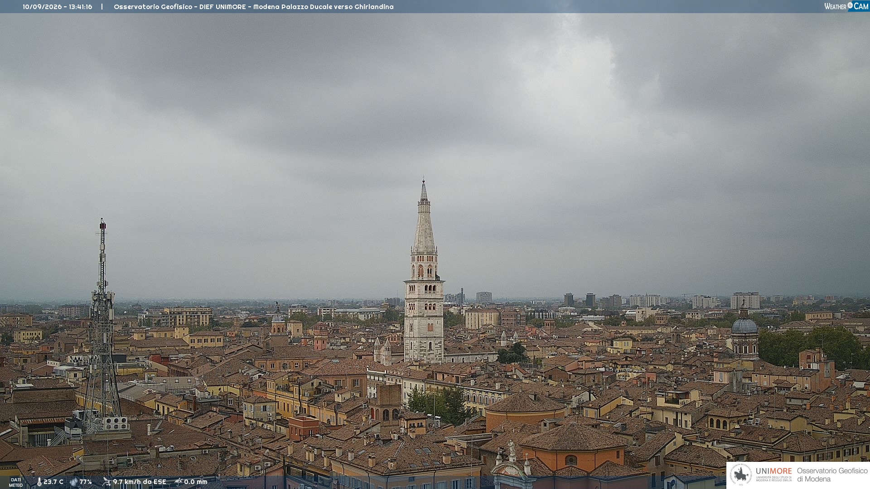870x489 pixels.
Task: Click the UNIMORE wordmark in the logo
Action: pyautogui.click(x=773, y=471)
